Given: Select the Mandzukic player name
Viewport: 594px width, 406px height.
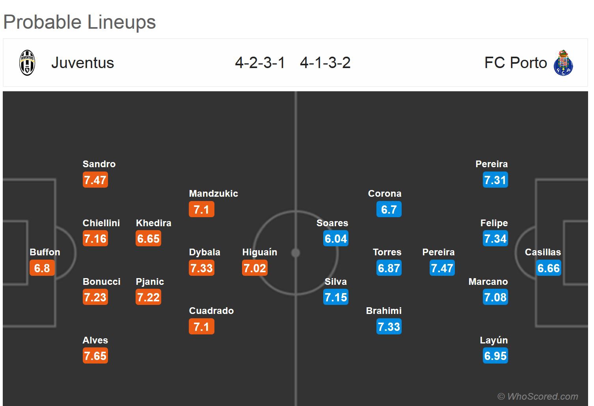Looking at the screenshot, I should coord(214,194).
